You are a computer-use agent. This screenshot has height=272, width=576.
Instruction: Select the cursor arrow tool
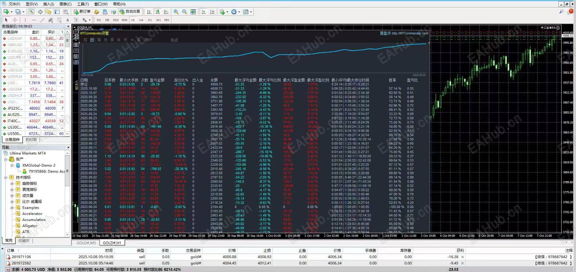pyautogui.click(x=6, y=20)
